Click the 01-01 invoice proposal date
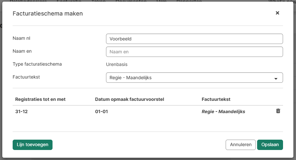The image size is (296, 160). click(101, 112)
